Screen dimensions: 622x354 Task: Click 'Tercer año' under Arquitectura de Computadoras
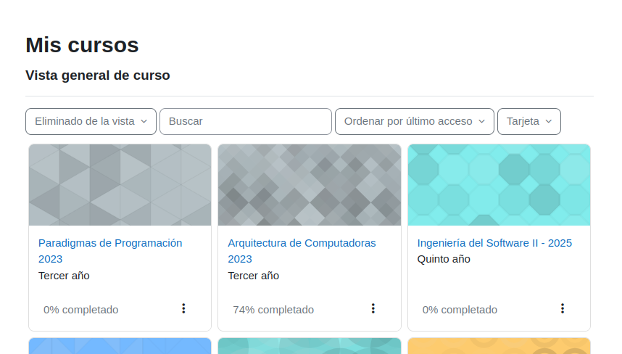[x=254, y=276]
